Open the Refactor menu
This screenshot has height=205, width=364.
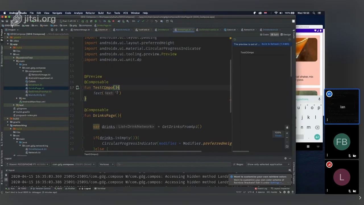pos(90,13)
